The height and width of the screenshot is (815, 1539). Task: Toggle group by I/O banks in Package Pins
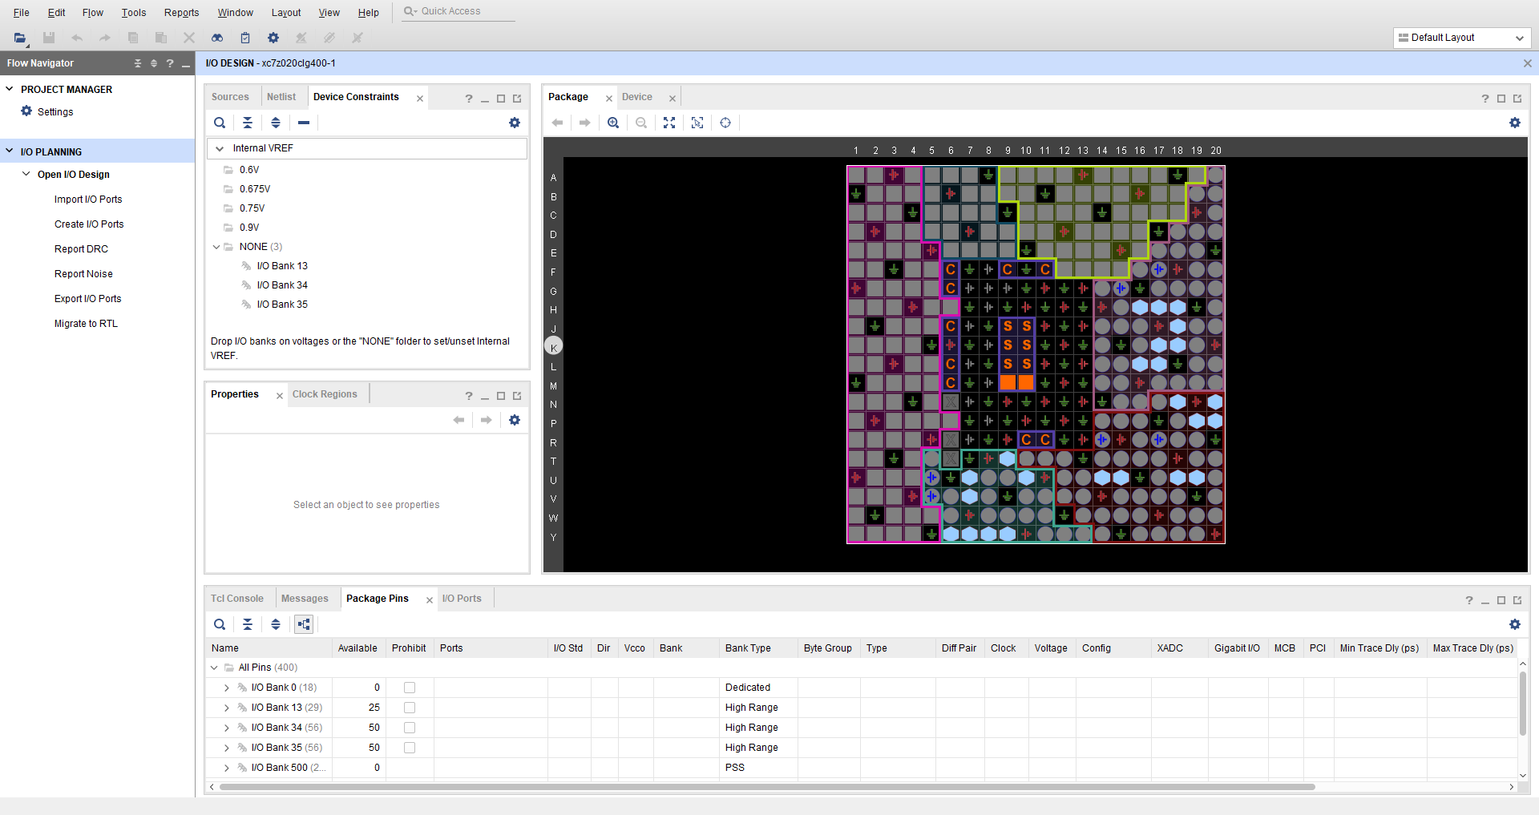303,624
